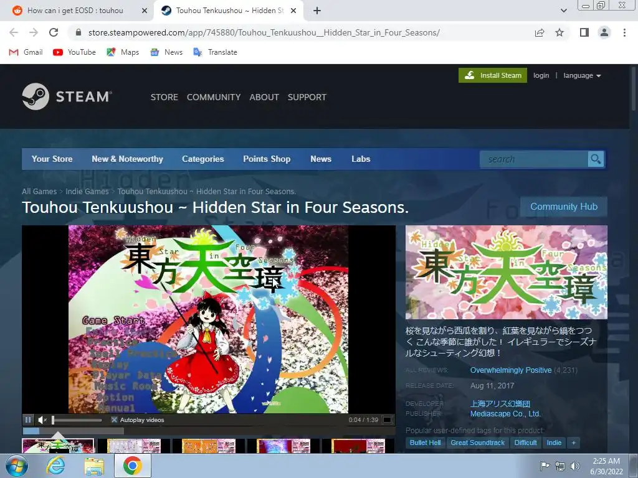This screenshot has height=478, width=638.
Task: Open the YouTube bookmark
Action: click(x=75, y=52)
